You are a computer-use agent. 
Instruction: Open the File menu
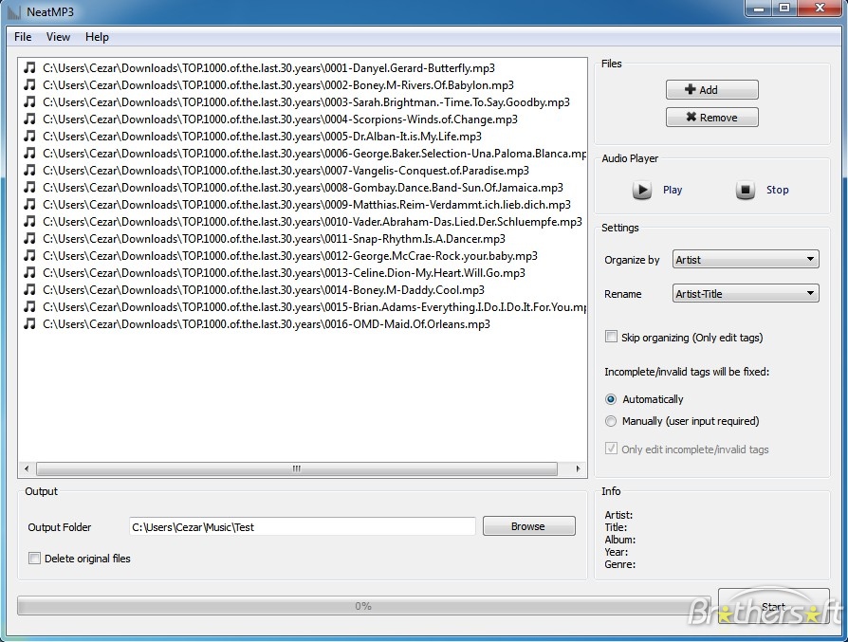(23, 37)
